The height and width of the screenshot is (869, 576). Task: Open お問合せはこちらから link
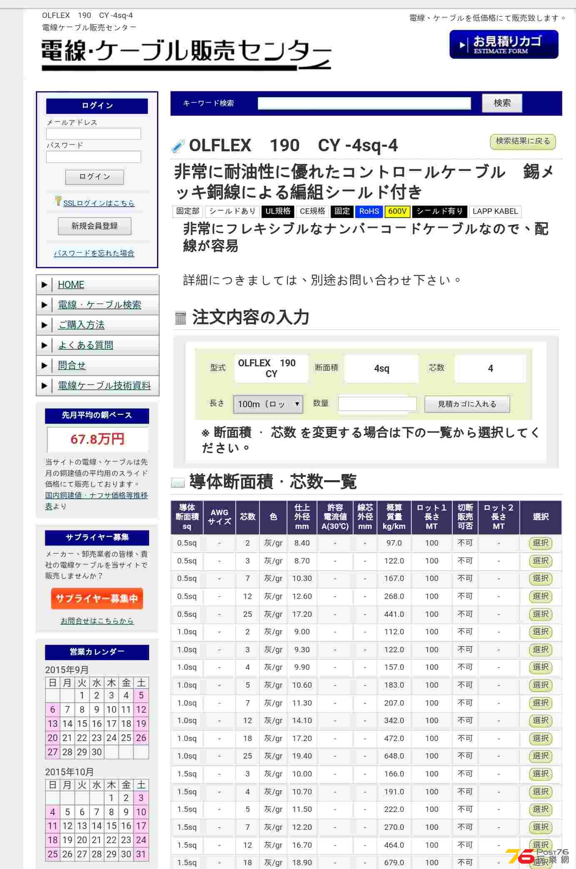97,621
